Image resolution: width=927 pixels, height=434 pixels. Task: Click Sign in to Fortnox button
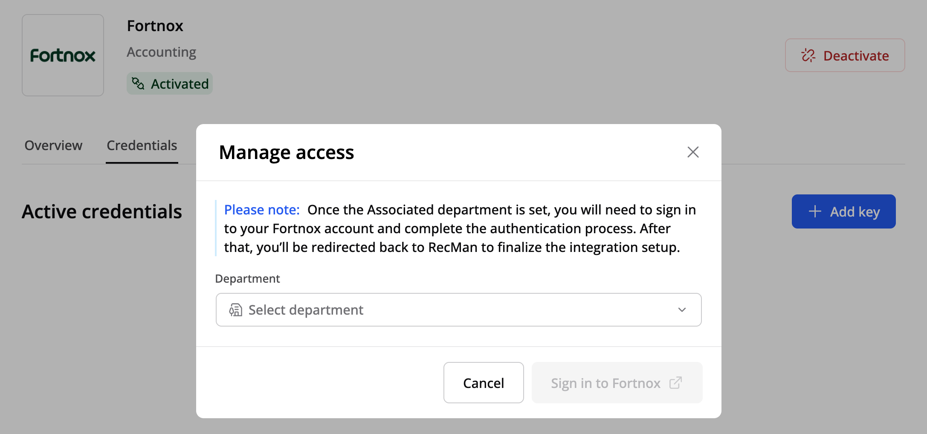(x=605, y=383)
